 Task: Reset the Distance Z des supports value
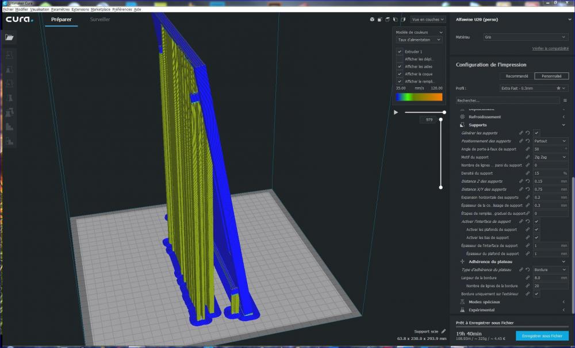[528, 181]
